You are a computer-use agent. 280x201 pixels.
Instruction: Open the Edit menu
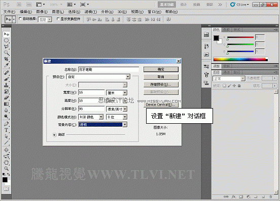[x=26, y=12]
